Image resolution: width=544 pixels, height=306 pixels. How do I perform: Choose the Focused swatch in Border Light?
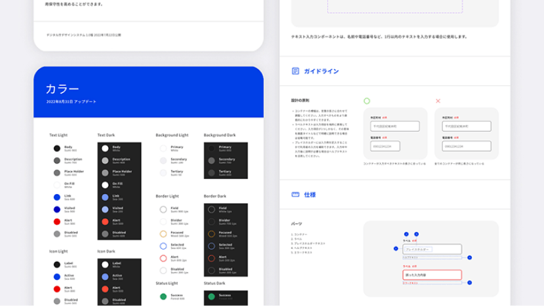[163, 234]
